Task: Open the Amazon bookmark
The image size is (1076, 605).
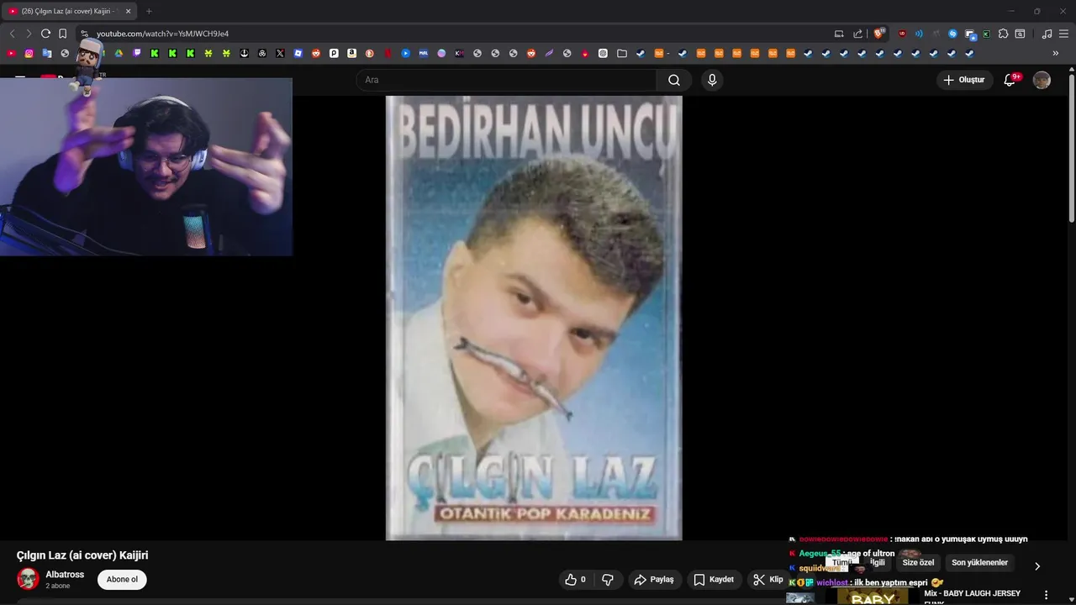Action: (x=351, y=53)
